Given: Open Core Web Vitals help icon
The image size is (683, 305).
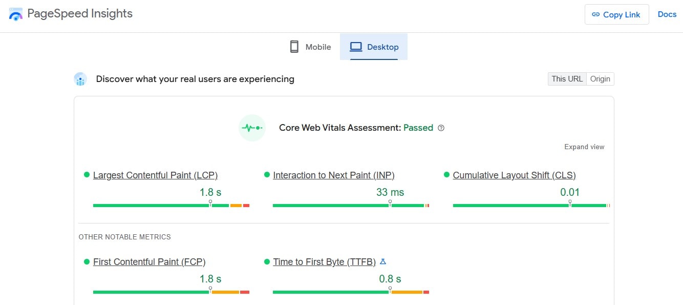Looking at the screenshot, I should tap(441, 128).
